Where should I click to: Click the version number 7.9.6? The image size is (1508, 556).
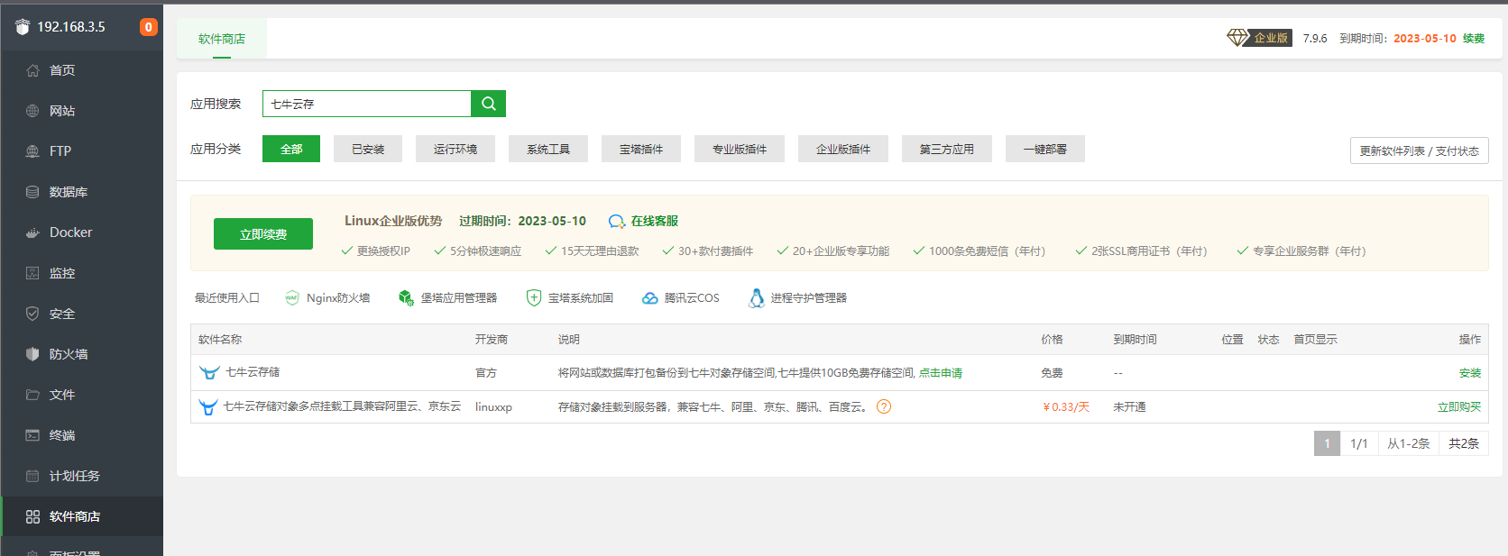1315,39
